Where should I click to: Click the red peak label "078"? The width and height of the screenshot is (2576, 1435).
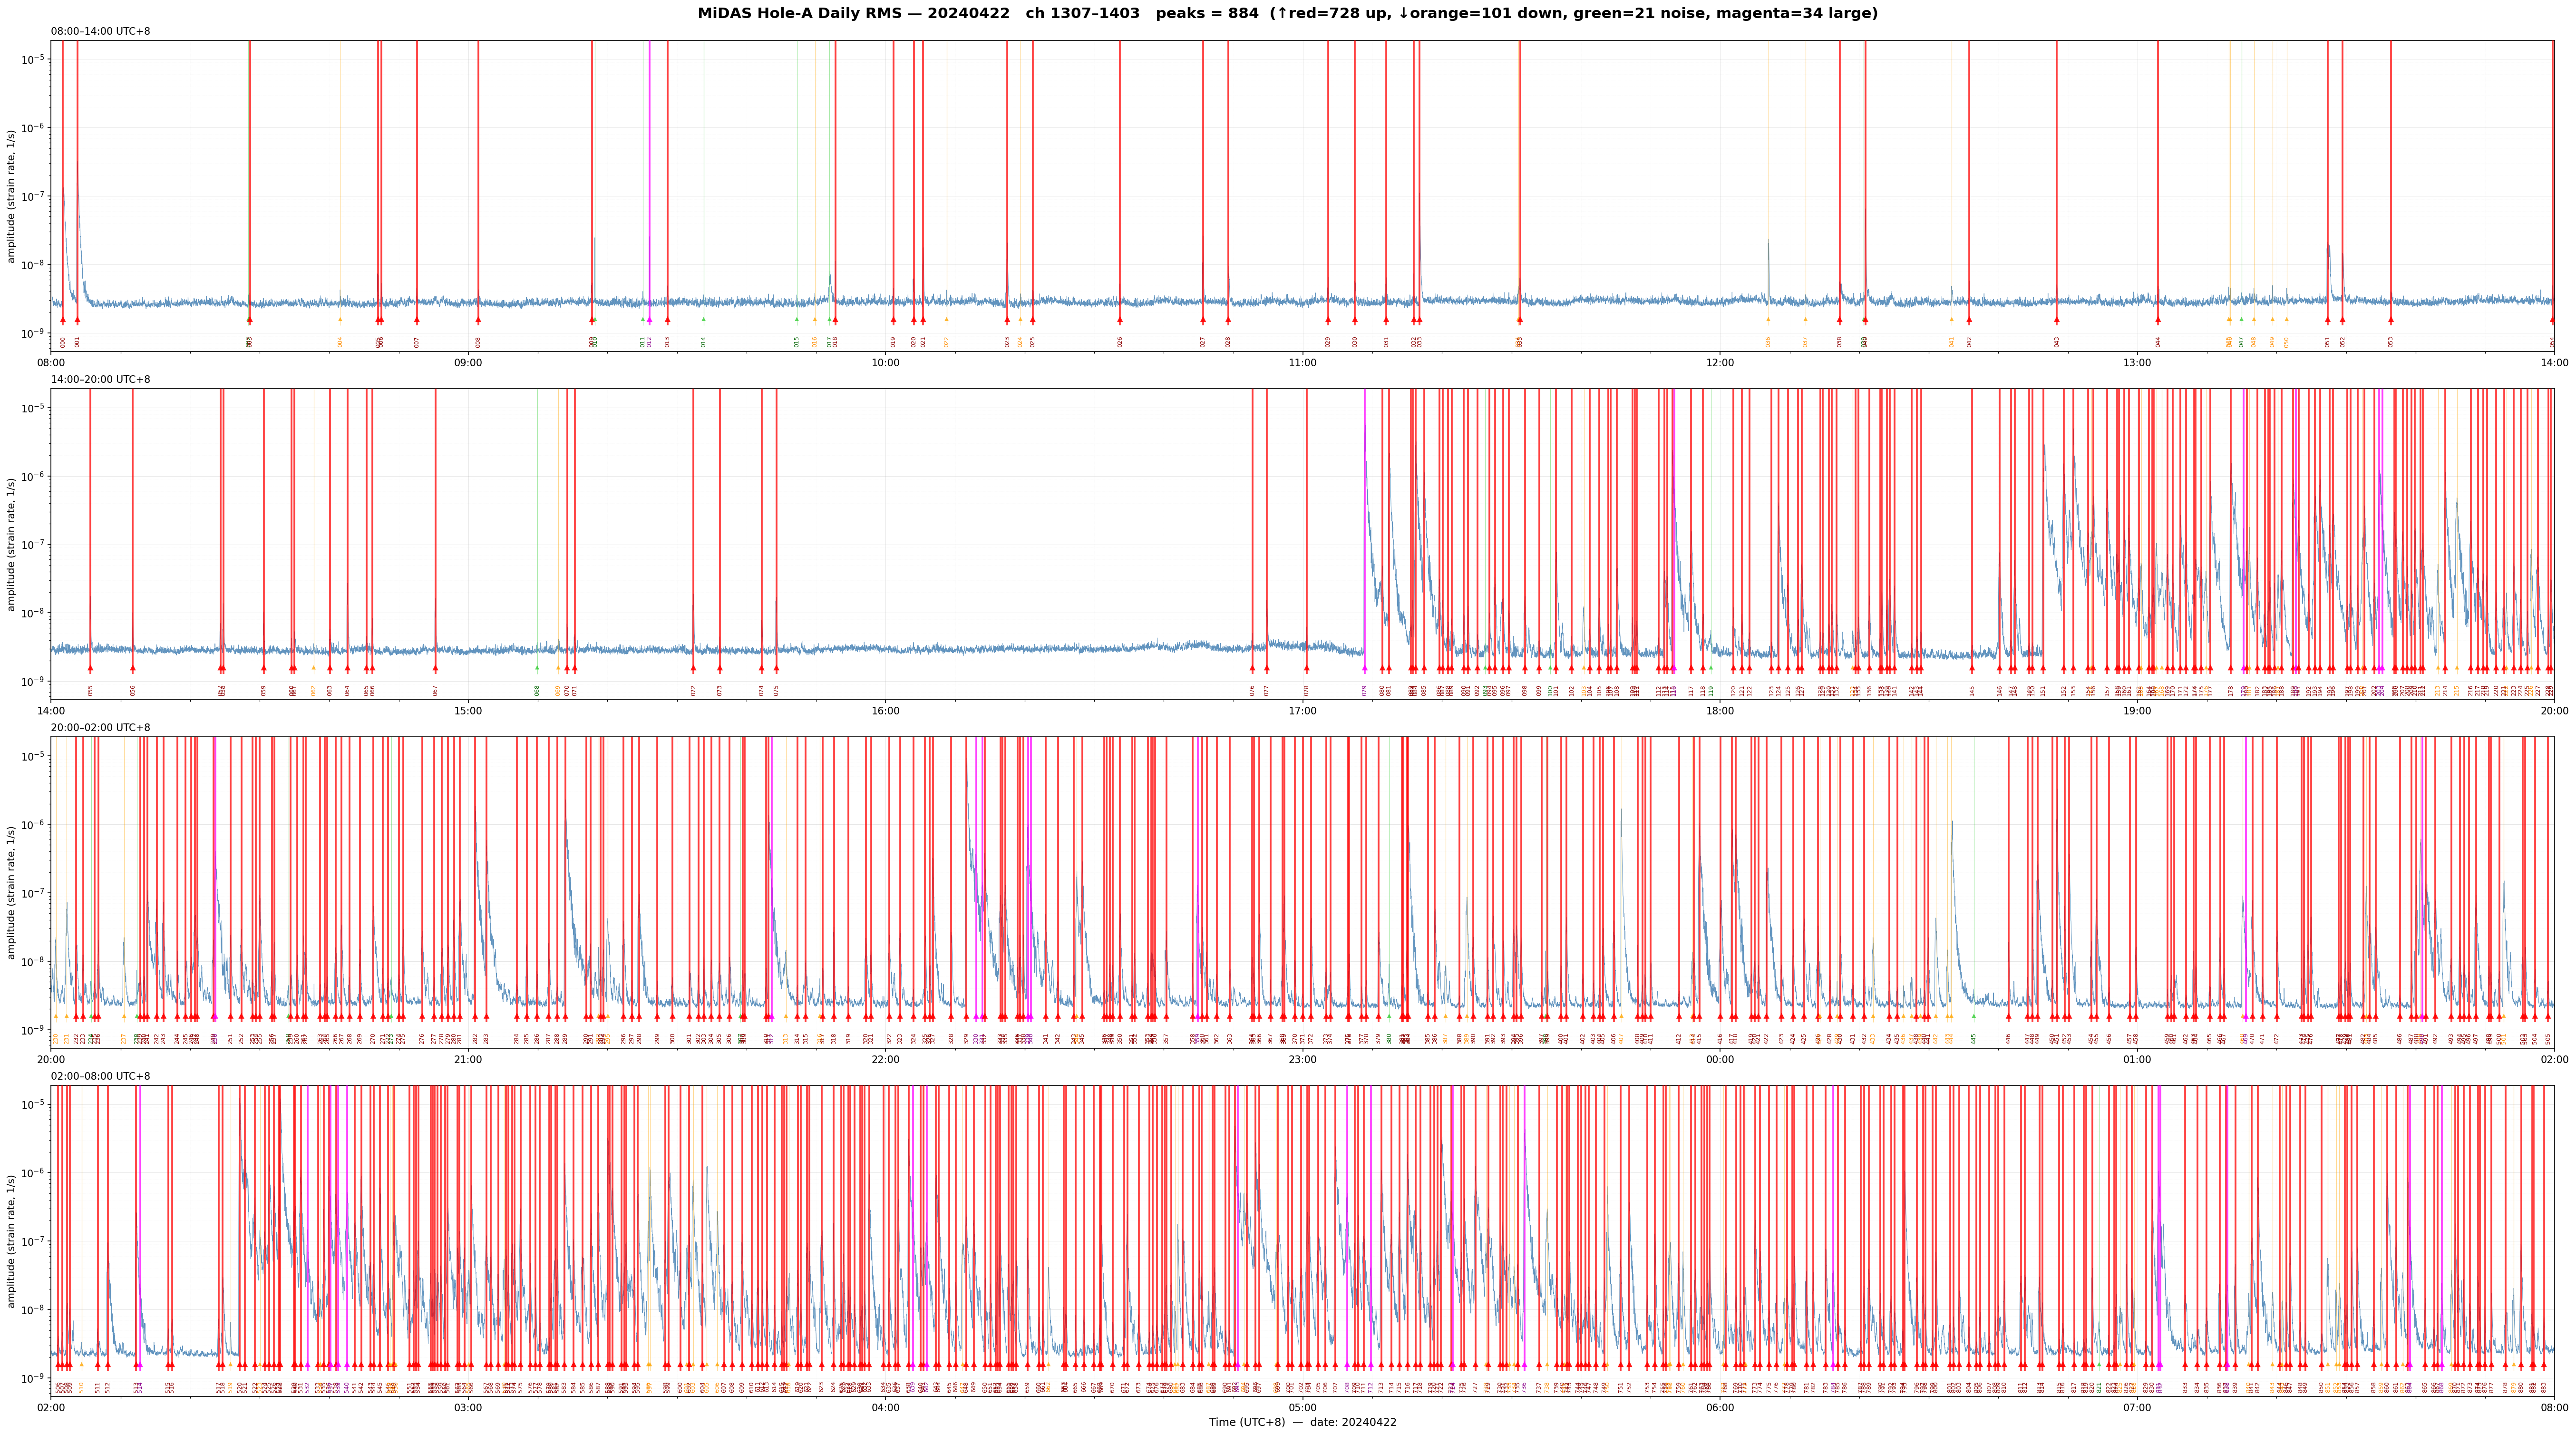pos(1306,690)
